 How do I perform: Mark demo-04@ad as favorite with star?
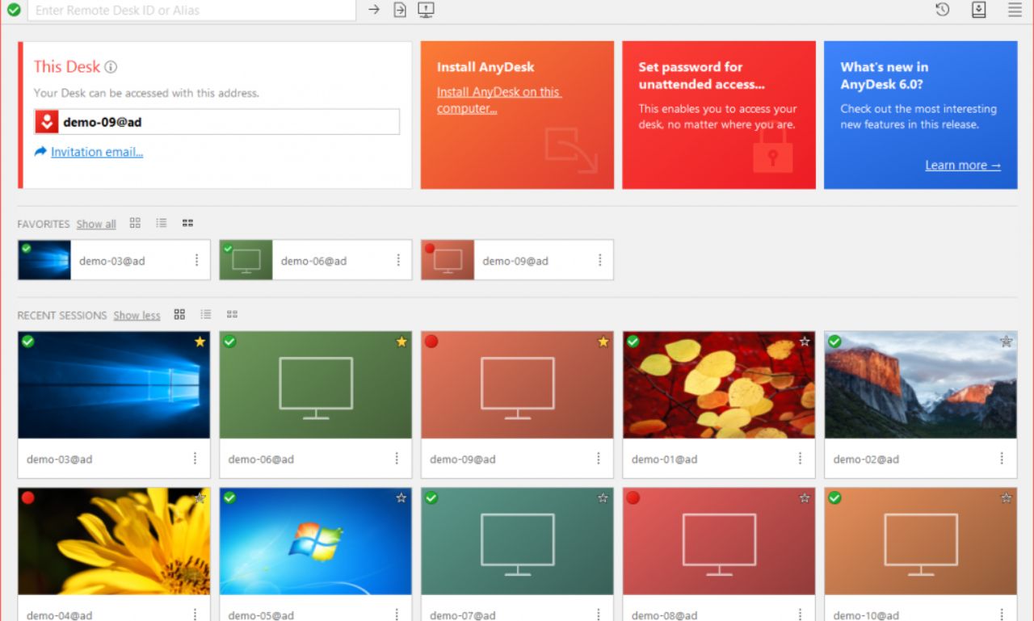coord(200,498)
